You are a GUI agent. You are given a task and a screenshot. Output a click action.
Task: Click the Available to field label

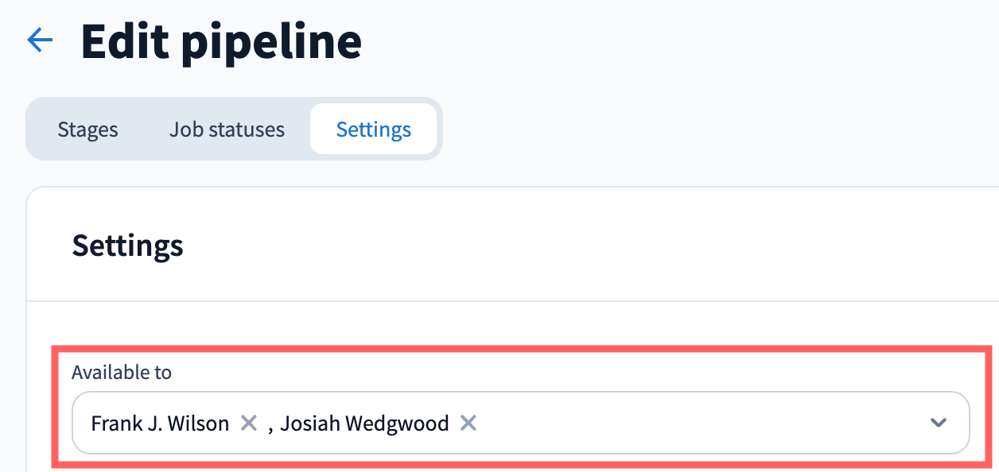pyautogui.click(x=122, y=372)
